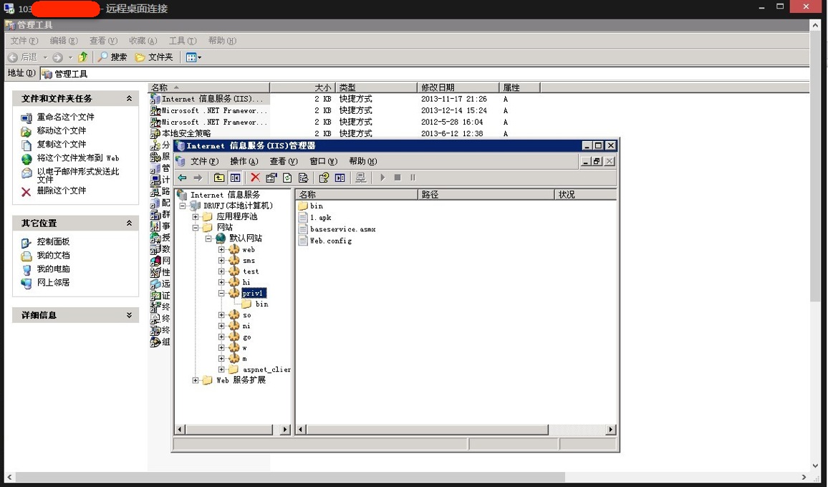The width and height of the screenshot is (828, 487).
Task: Expand the go application node
Action: (x=221, y=337)
